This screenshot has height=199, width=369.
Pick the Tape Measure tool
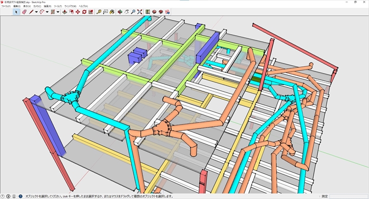pyautogui.click(x=99, y=12)
